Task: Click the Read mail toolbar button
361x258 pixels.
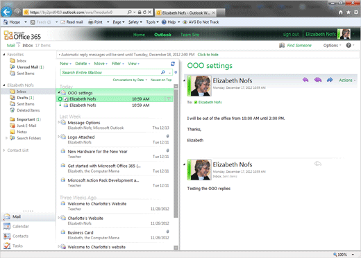Action: 72,22
